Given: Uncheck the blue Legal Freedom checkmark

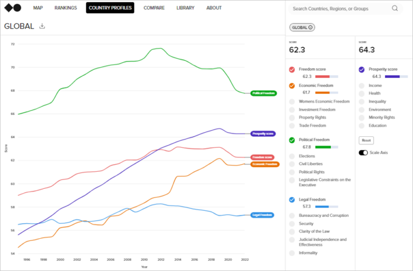Looking at the screenshot, I should 292,200.
